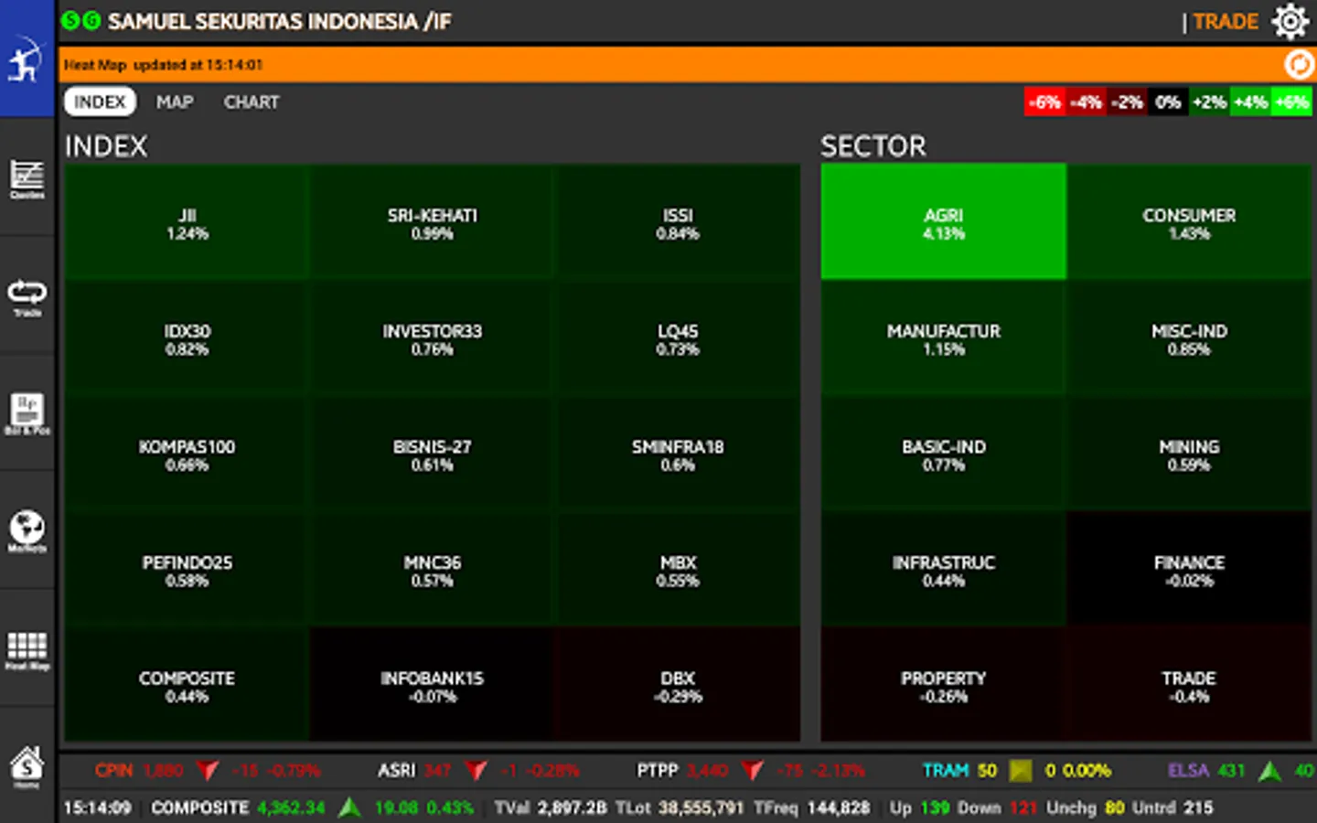The width and height of the screenshot is (1317, 823).
Task: Click the TRADE link in header
Action: [1226, 21]
